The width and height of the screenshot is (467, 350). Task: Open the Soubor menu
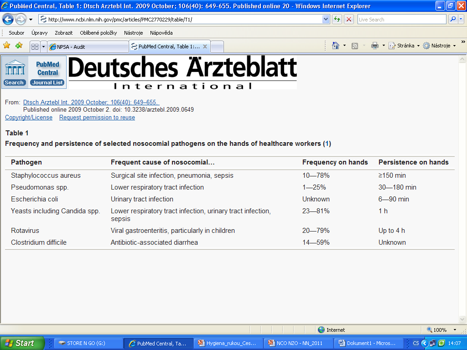click(x=16, y=33)
